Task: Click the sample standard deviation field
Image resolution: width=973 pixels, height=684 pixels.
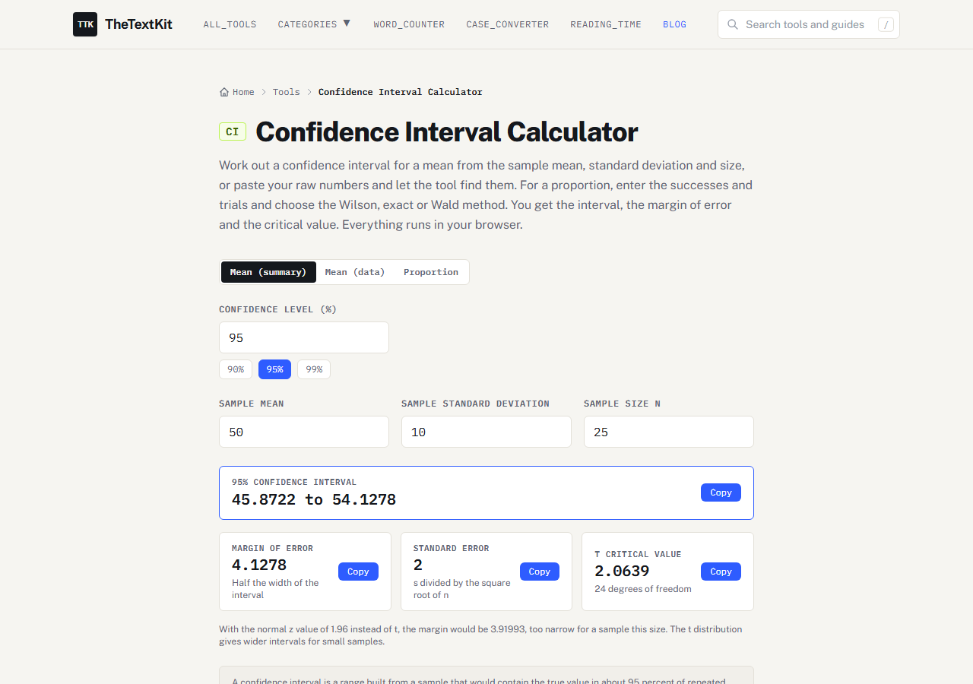Action: [486, 432]
